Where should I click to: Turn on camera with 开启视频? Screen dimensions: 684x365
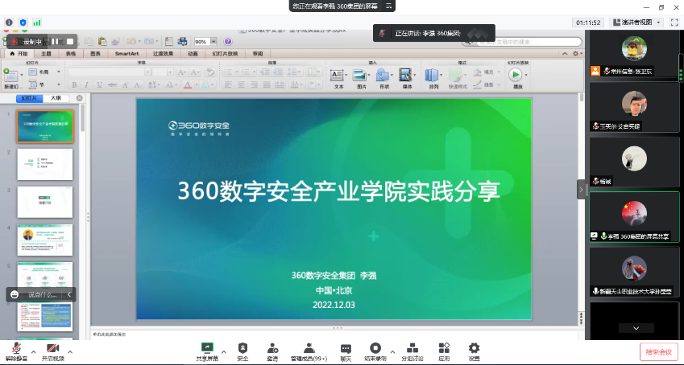tap(53, 352)
